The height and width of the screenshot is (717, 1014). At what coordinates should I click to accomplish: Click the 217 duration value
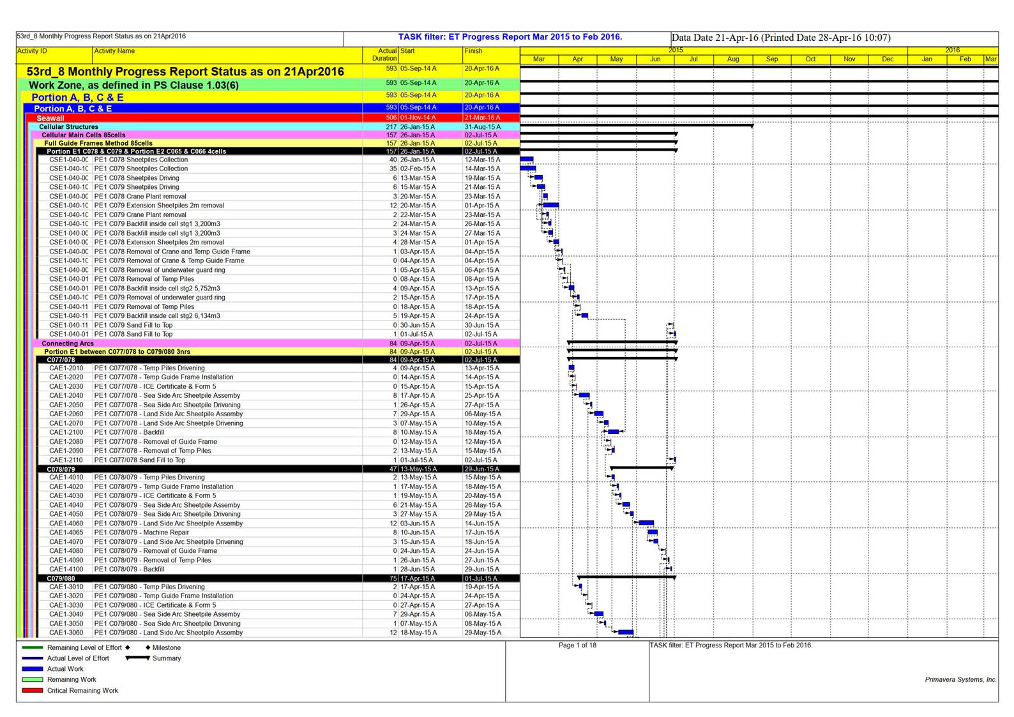tap(391, 127)
